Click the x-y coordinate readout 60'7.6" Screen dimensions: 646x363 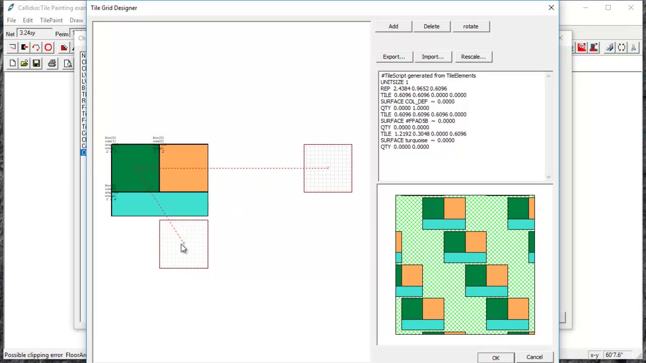pos(614,355)
